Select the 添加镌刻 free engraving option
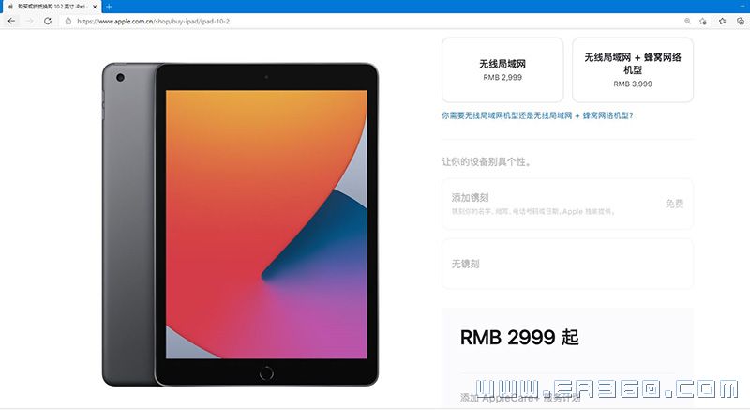Viewport: 750px width, 410px height. tap(567, 204)
